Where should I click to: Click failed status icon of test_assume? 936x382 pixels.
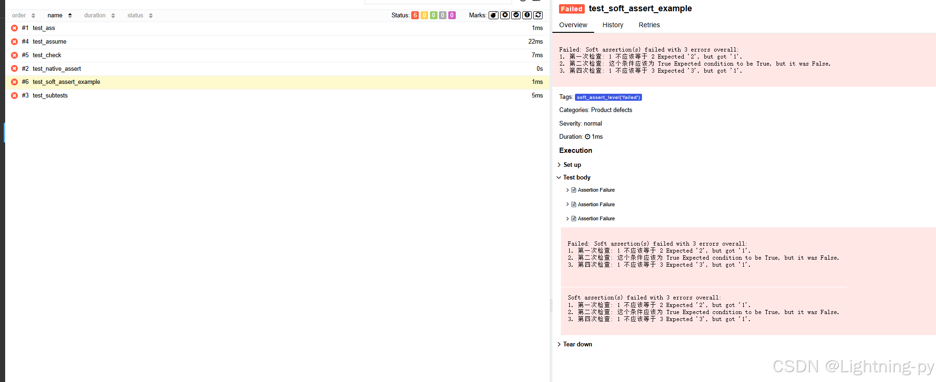pos(15,42)
